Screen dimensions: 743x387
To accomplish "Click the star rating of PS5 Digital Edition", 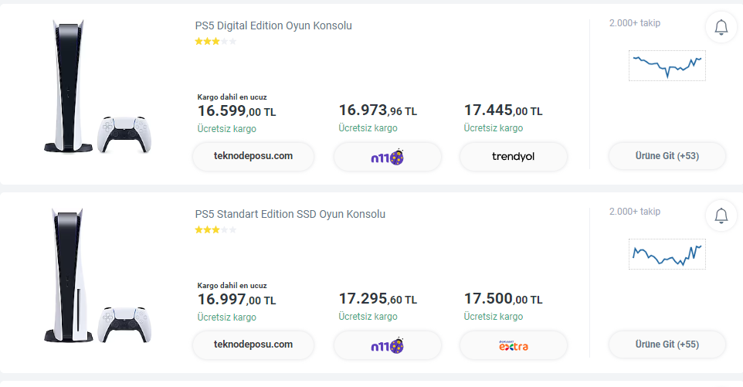I will click(x=215, y=42).
